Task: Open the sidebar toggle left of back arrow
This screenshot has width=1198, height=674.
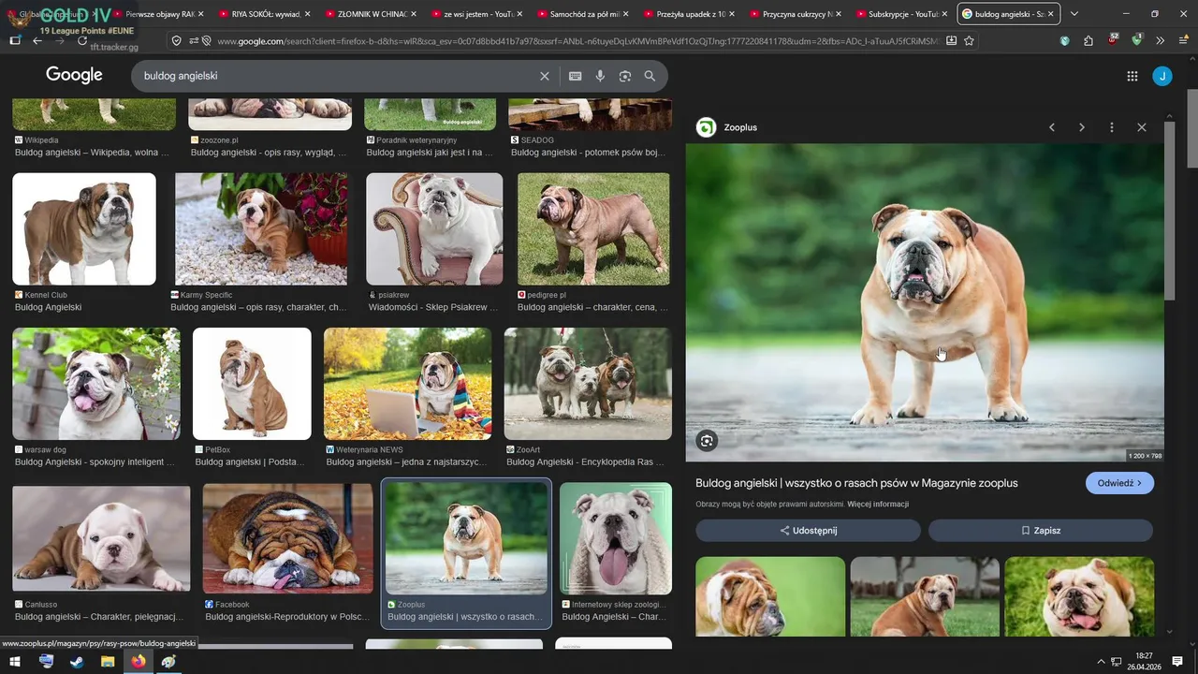Action: click(14, 40)
